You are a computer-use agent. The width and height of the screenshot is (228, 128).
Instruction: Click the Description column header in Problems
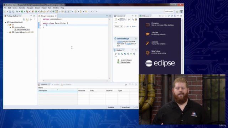(58, 91)
